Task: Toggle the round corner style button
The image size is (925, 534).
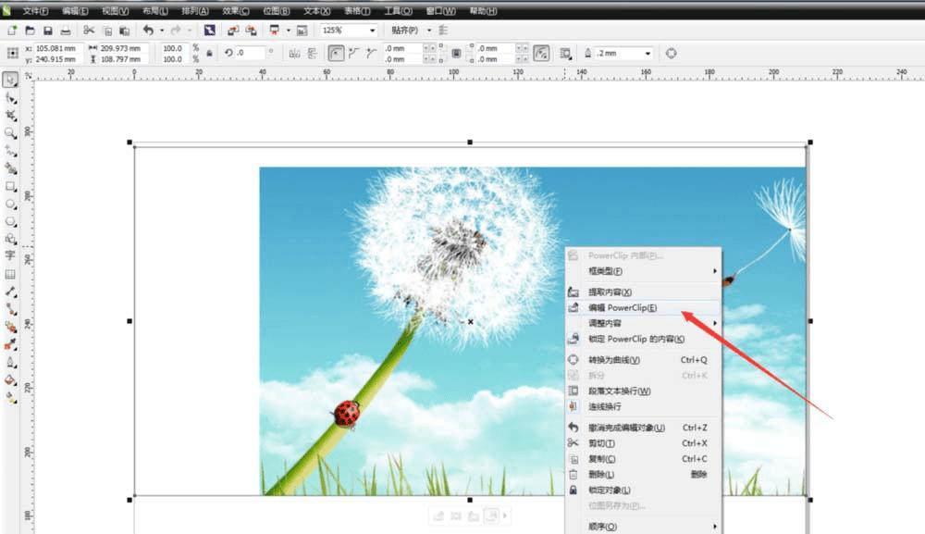Action: 336,53
